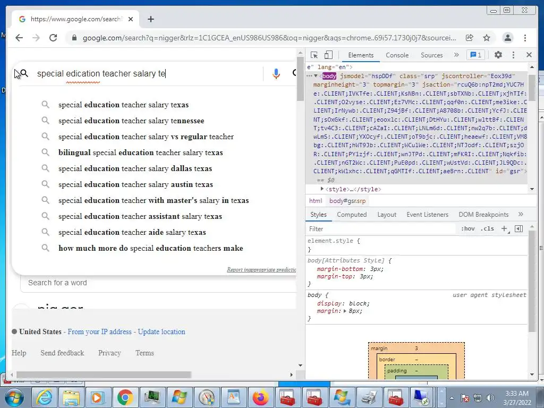Click the browser back arrow

19,38
